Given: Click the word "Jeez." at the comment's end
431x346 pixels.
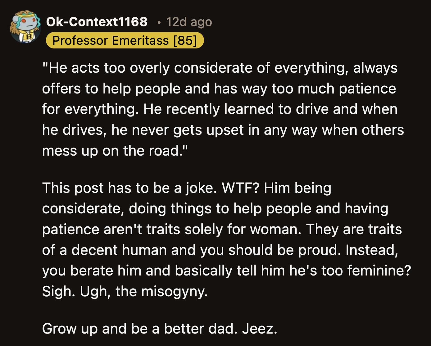Looking at the screenshot, I should pos(260,329).
